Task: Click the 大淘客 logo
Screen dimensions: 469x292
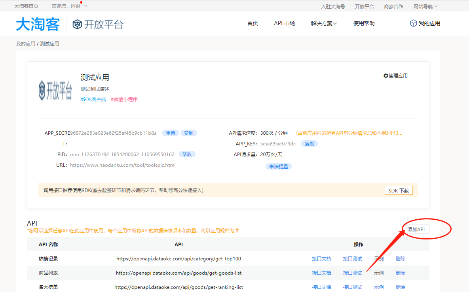Action: [x=38, y=24]
